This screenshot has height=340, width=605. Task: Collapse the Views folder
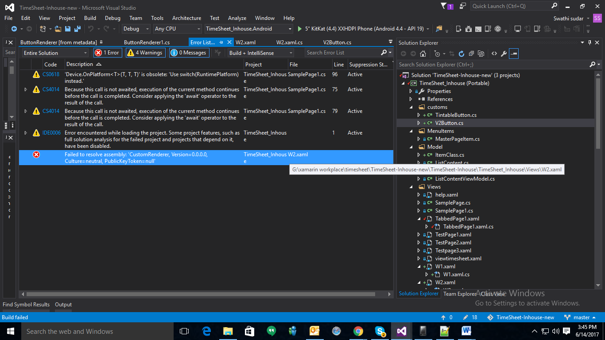[x=411, y=187]
